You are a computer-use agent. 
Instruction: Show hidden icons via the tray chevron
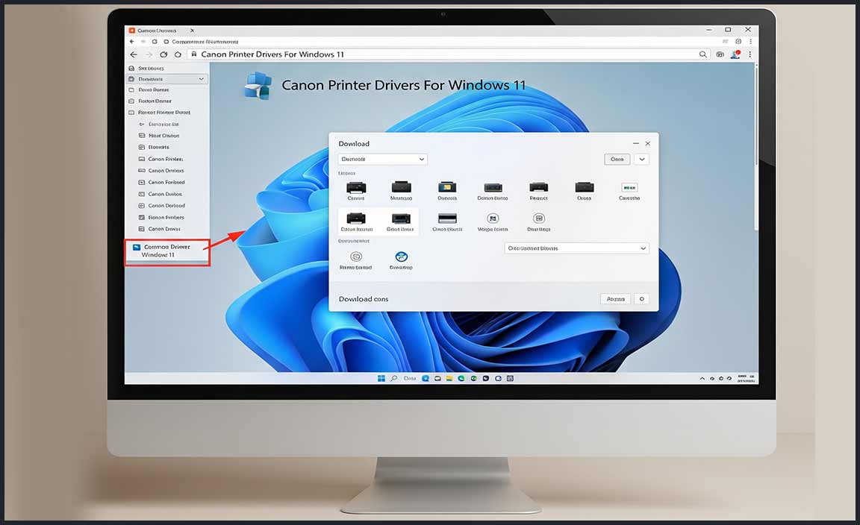pyautogui.click(x=702, y=378)
